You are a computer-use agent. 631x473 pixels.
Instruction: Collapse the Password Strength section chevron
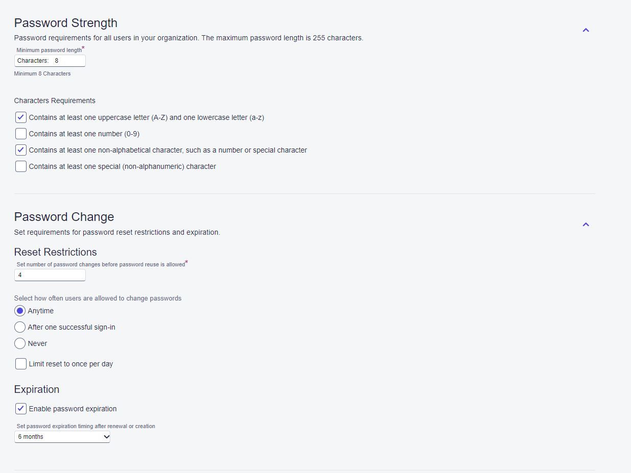[x=586, y=30]
